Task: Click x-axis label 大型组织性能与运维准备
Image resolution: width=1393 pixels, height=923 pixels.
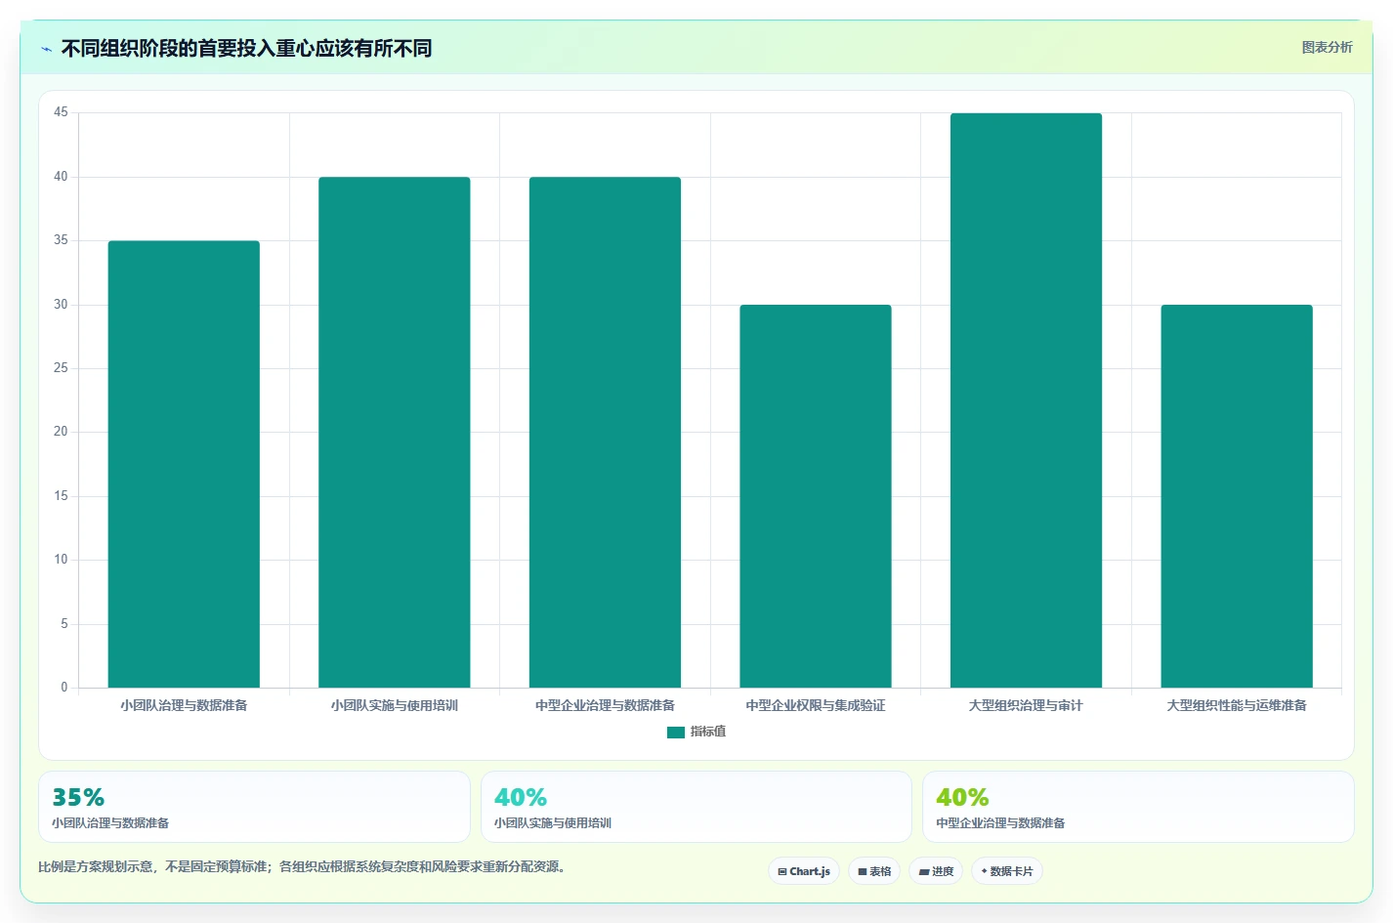Action: pyautogui.click(x=1237, y=705)
